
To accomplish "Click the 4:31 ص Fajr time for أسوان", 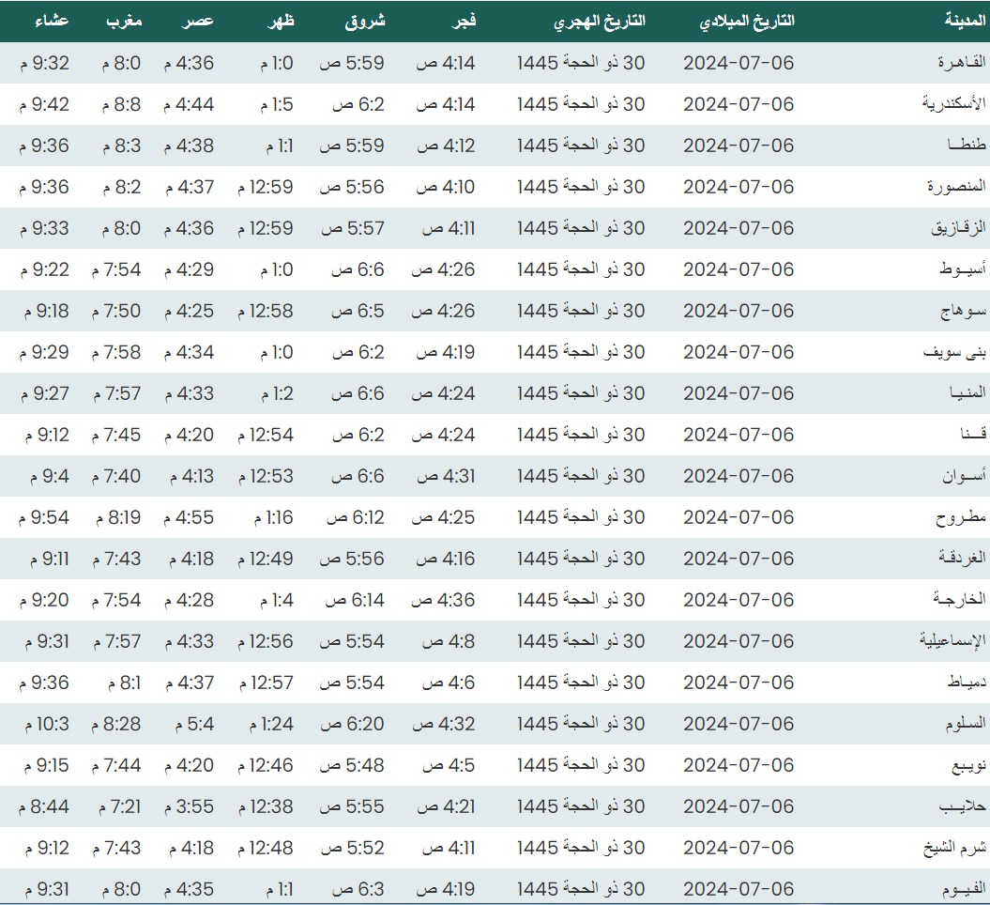I will click(x=446, y=476).
